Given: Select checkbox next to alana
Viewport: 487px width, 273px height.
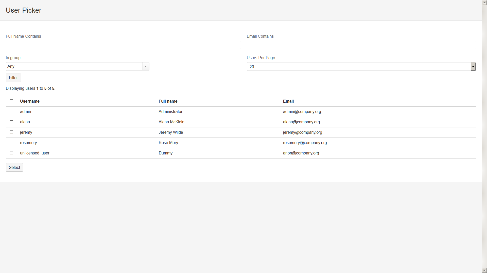Looking at the screenshot, I should coord(11,122).
